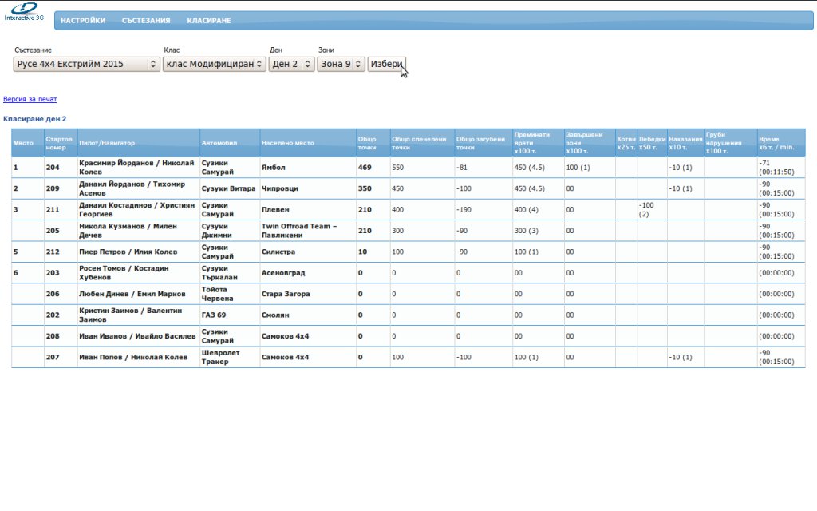This screenshot has height=511, width=817.
Task: Click the Време column header
Action: click(780, 143)
